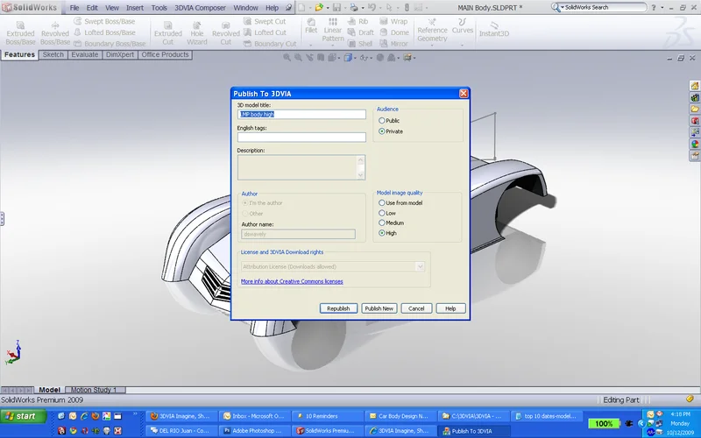
Task: Choose the Low image quality option
Action: [x=382, y=213]
